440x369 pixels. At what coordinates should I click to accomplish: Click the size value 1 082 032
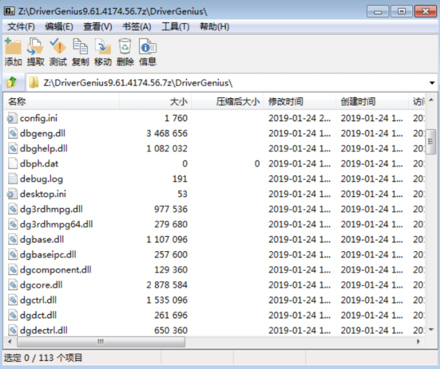tap(167, 148)
